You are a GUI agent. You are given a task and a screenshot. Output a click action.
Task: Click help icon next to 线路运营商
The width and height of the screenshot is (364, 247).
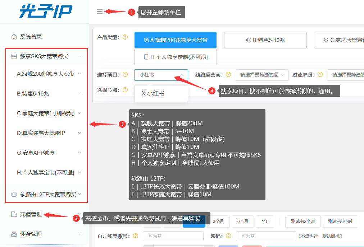pos(228,74)
